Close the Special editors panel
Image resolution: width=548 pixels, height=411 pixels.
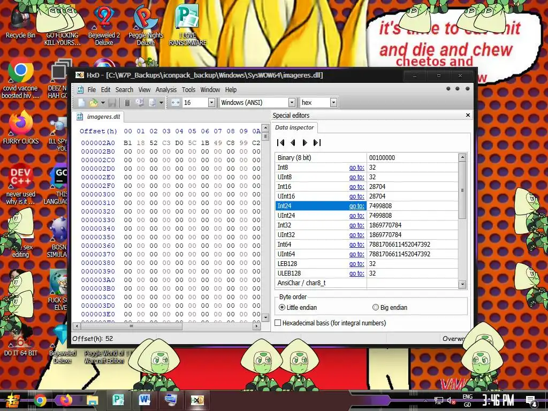(x=468, y=115)
